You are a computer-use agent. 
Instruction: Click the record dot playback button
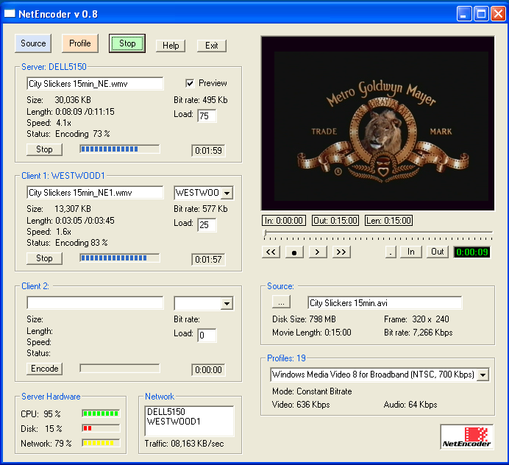click(x=294, y=252)
